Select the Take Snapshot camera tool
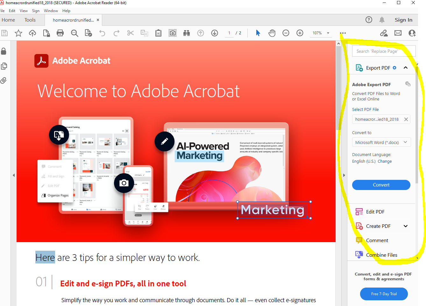This screenshot has height=306, width=426. coord(172,33)
